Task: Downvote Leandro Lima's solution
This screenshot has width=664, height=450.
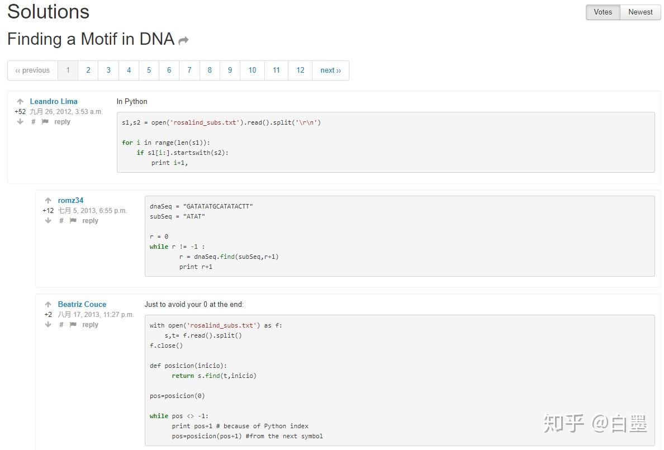Action: point(20,122)
